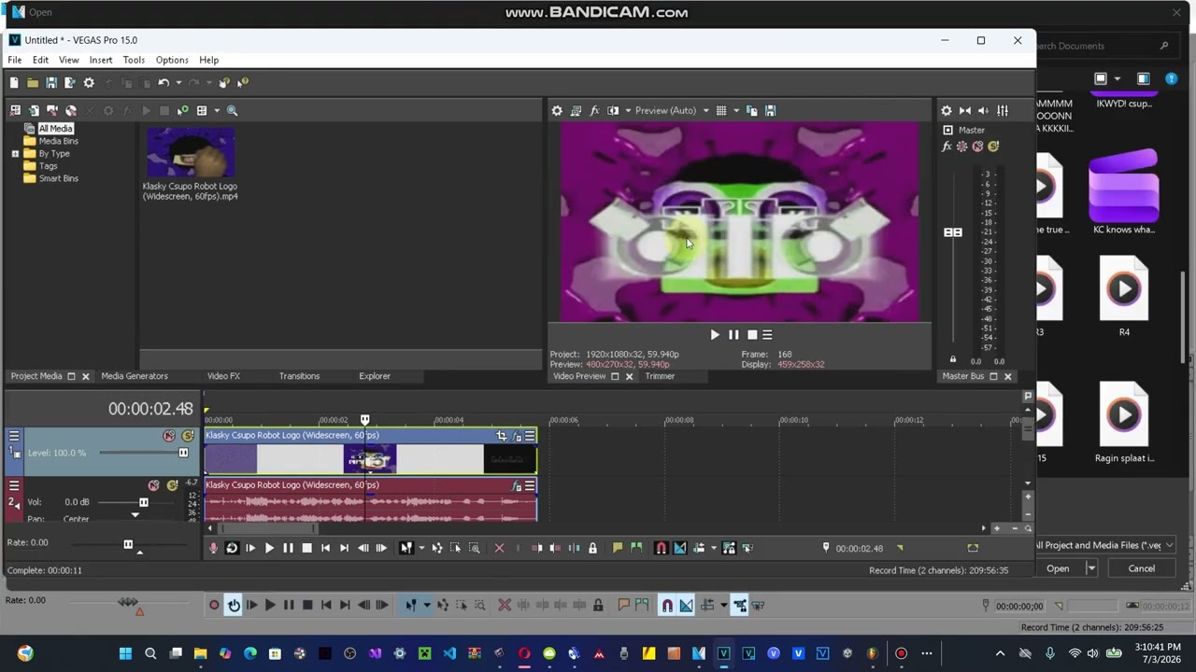Stop the preview window playback

point(752,335)
